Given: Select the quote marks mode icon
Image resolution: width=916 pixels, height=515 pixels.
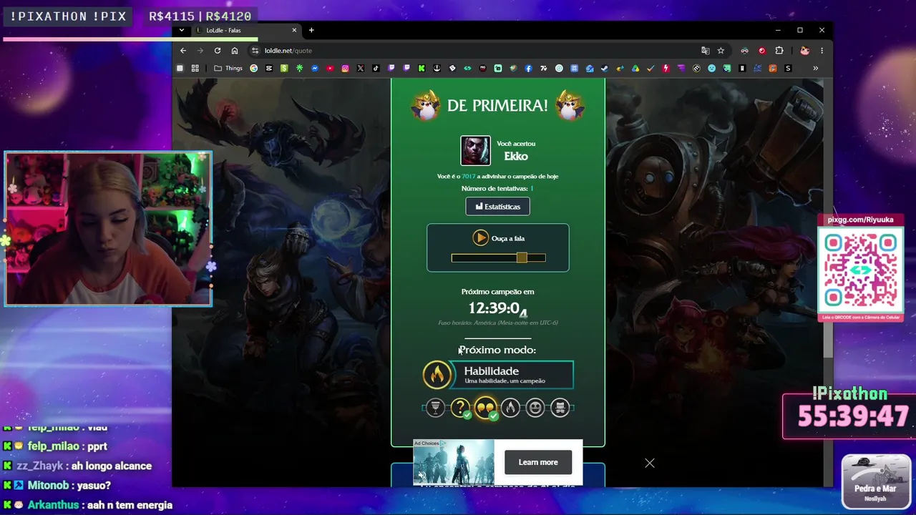Looking at the screenshot, I should [x=485, y=408].
